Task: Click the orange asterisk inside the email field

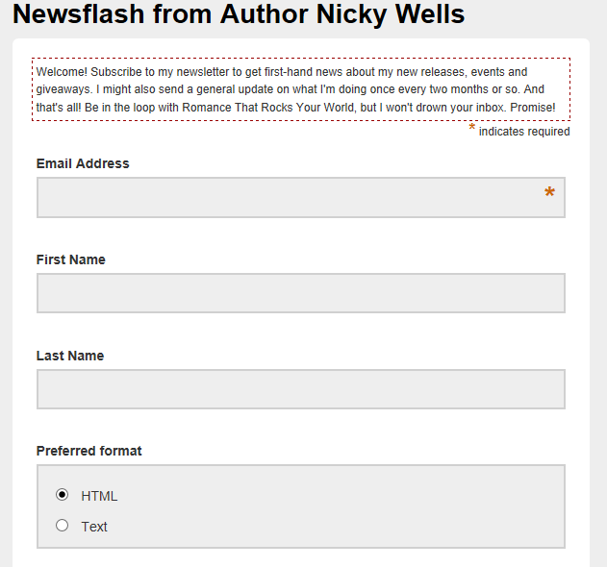Action: pos(549,194)
